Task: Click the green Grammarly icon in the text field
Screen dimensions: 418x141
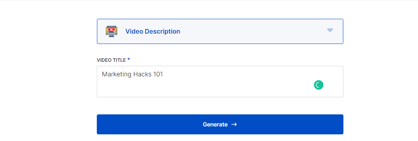Action: coord(319,85)
